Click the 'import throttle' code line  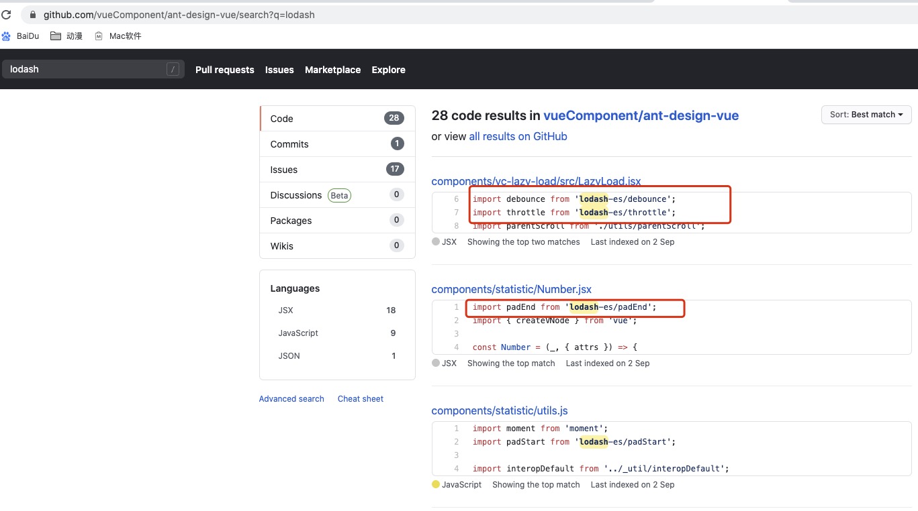pos(574,213)
